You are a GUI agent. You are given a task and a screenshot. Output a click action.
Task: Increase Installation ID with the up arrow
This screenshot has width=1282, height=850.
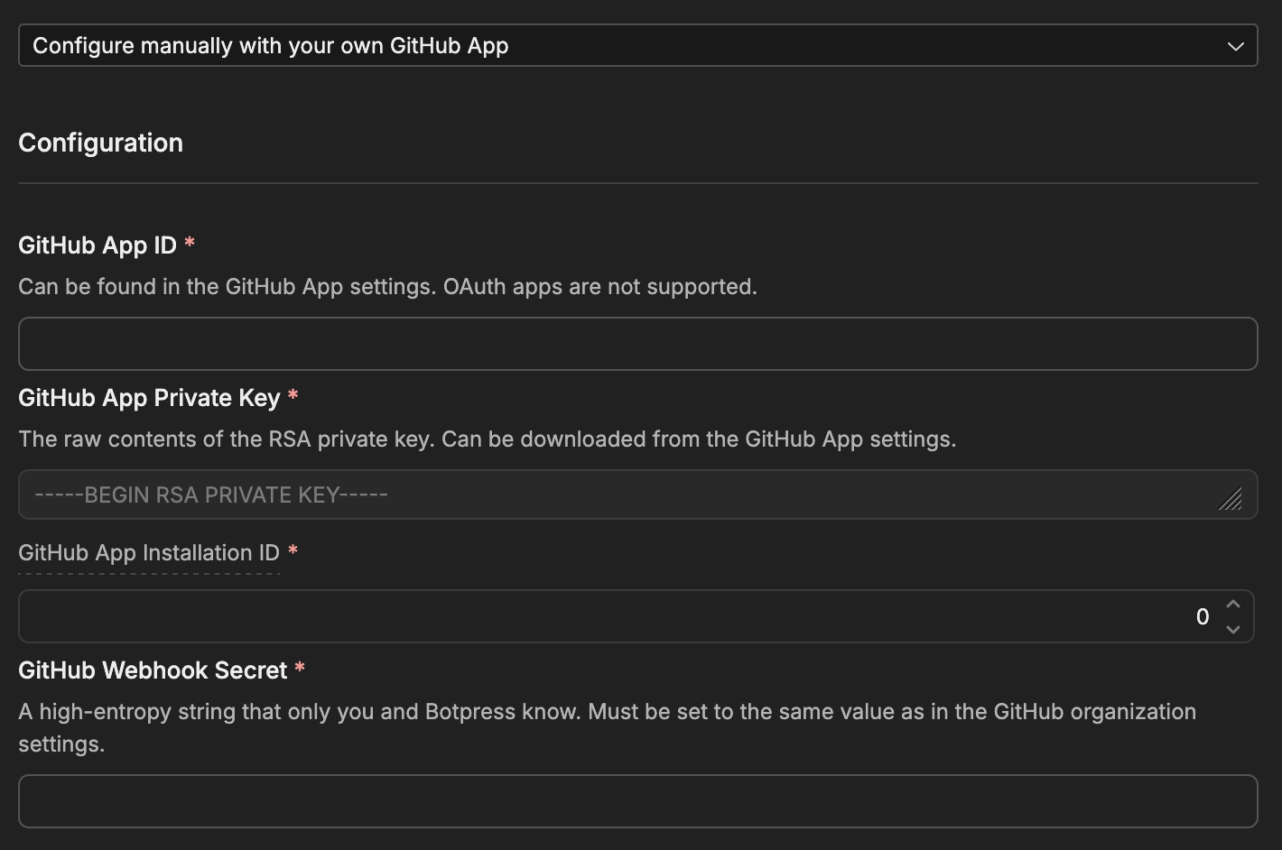point(1233,604)
